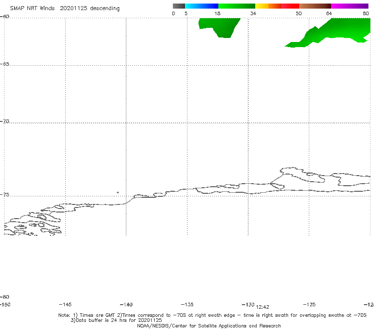Image resolution: width=374 pixels, height=329 pixels.
Task: Click the green 18-34 segment of color bar
Action: (237, 6)
